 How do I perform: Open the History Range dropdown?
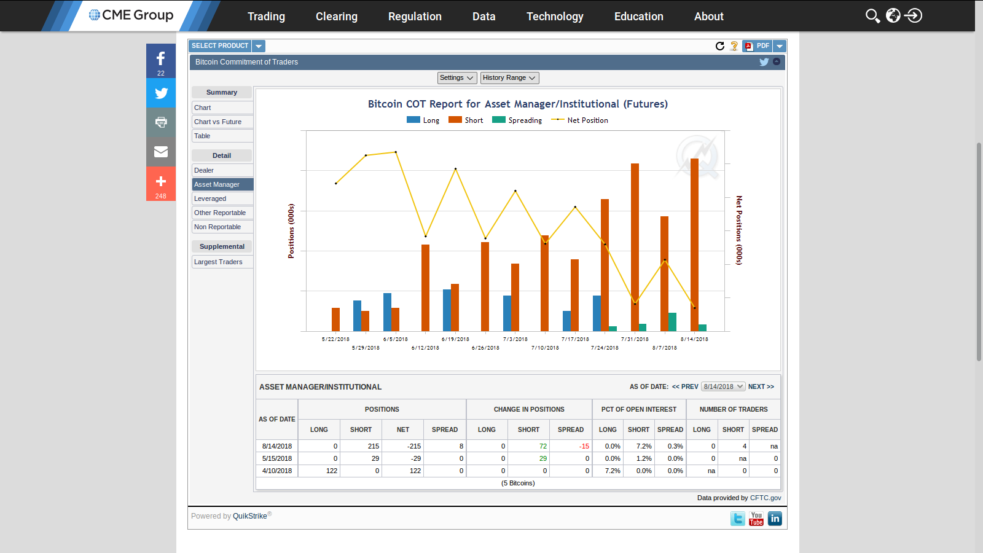pyautogui.click(x=509, y=78)
